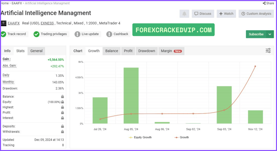
Task: Click the Watch button
Action: click(x=226, y=14)
